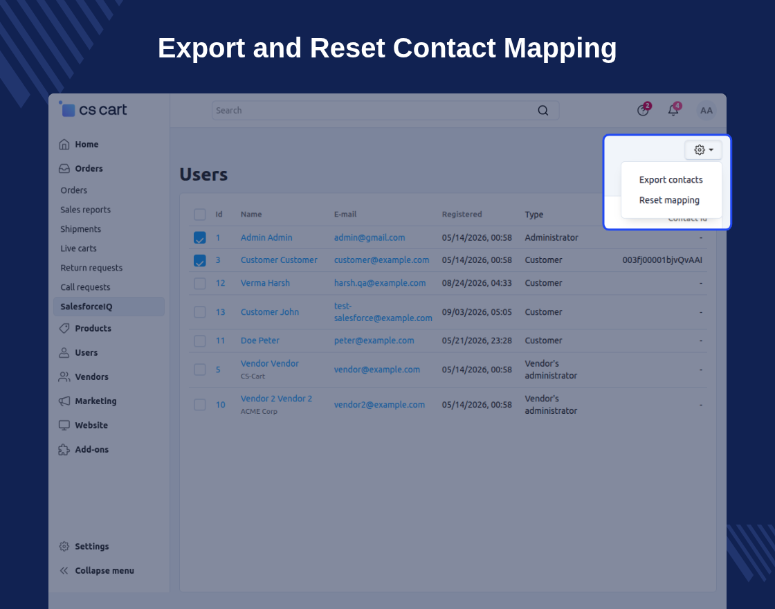Click user Id 11 link
Viewport: 775px width, 609px height.
click(221, 340)
